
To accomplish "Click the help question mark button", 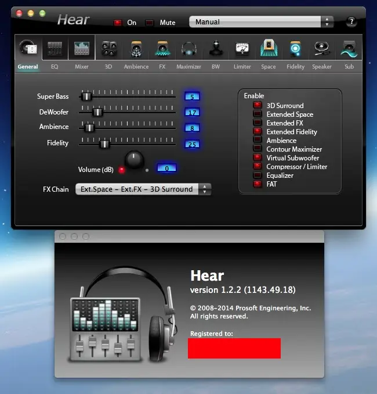I will click(351, 22).
